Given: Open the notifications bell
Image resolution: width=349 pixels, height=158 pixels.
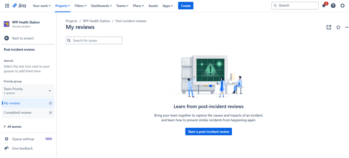Looking at the screenshot, I should coord(324,6).
